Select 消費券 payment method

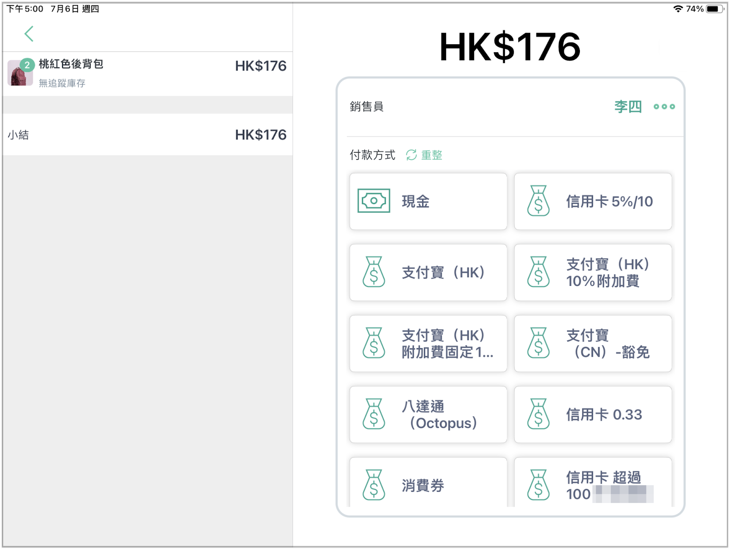pyautogui.click(x=428, y=482)
